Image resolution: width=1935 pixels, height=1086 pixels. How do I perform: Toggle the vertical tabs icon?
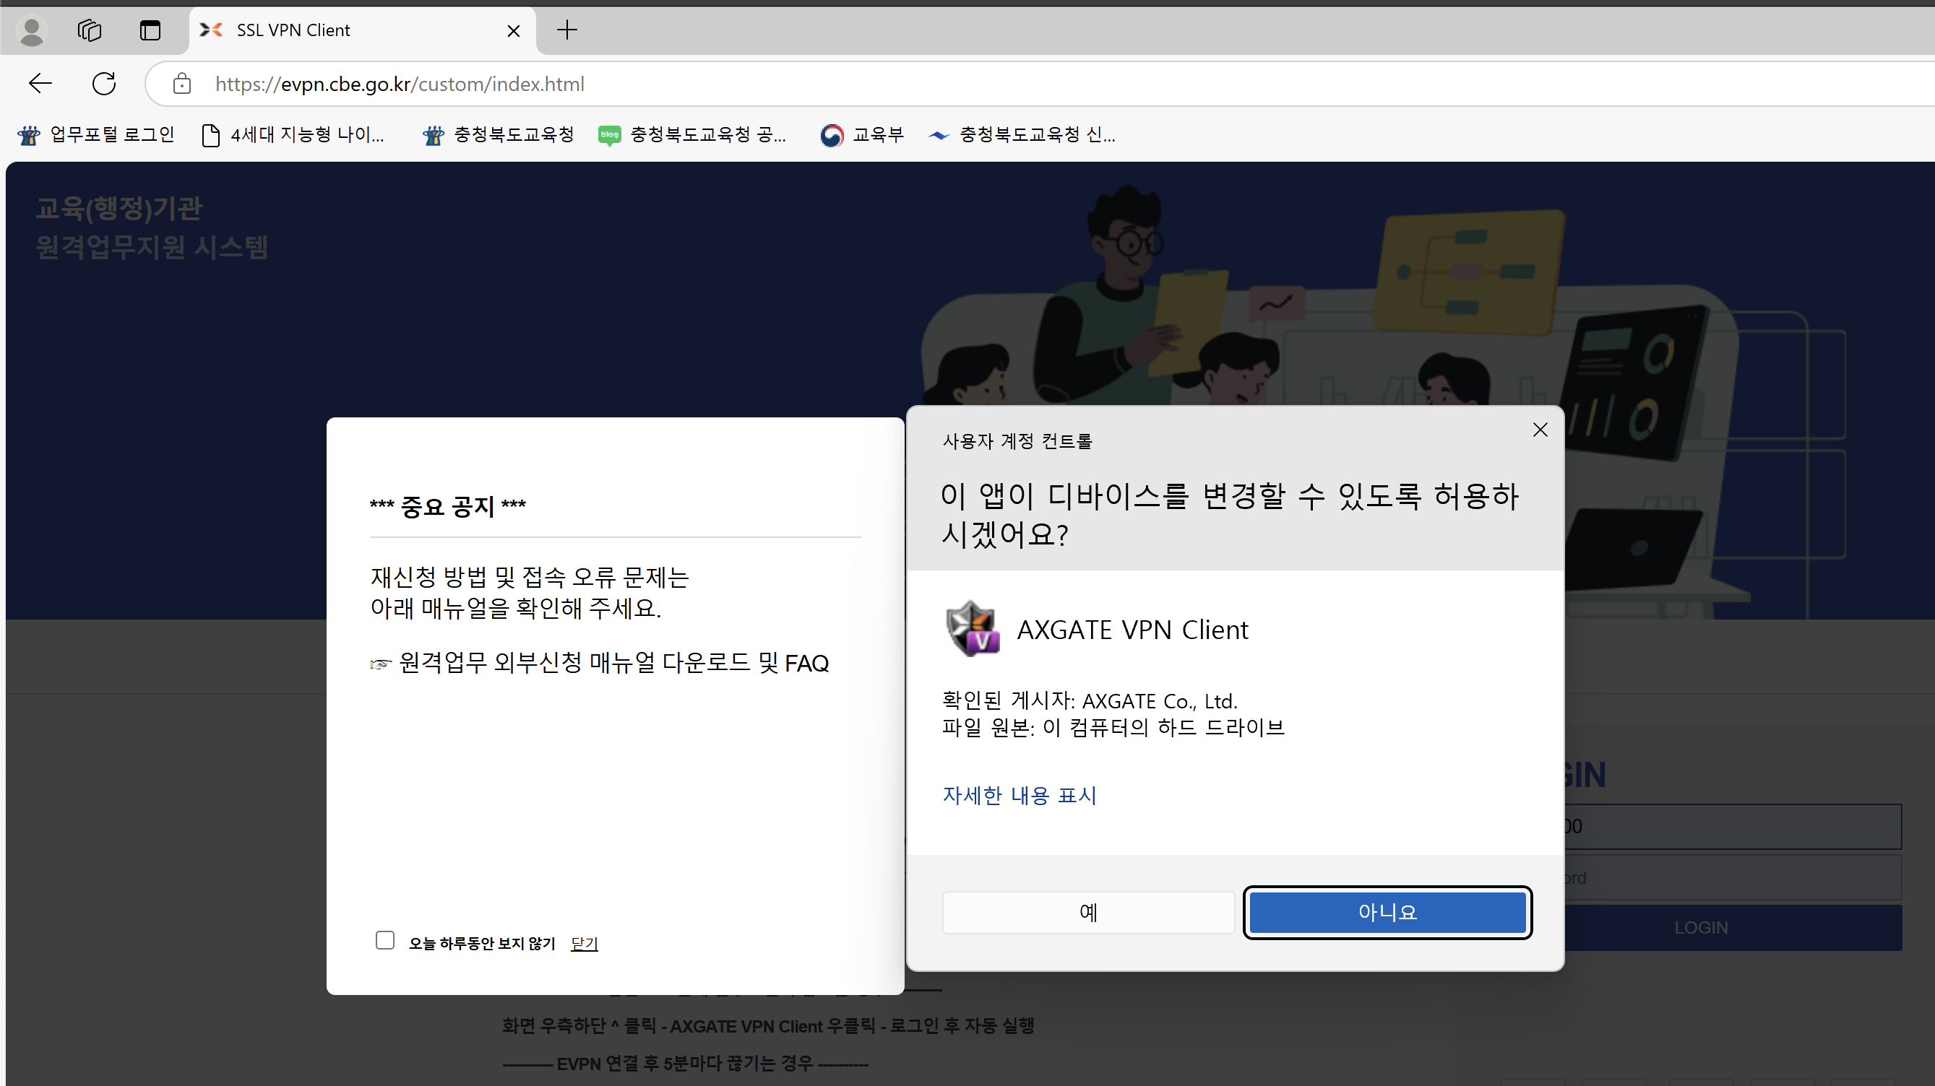[x=150, y=30]
